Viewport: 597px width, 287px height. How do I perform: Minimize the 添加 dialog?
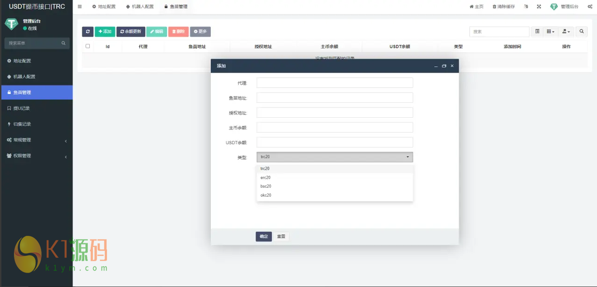(436, 66)
